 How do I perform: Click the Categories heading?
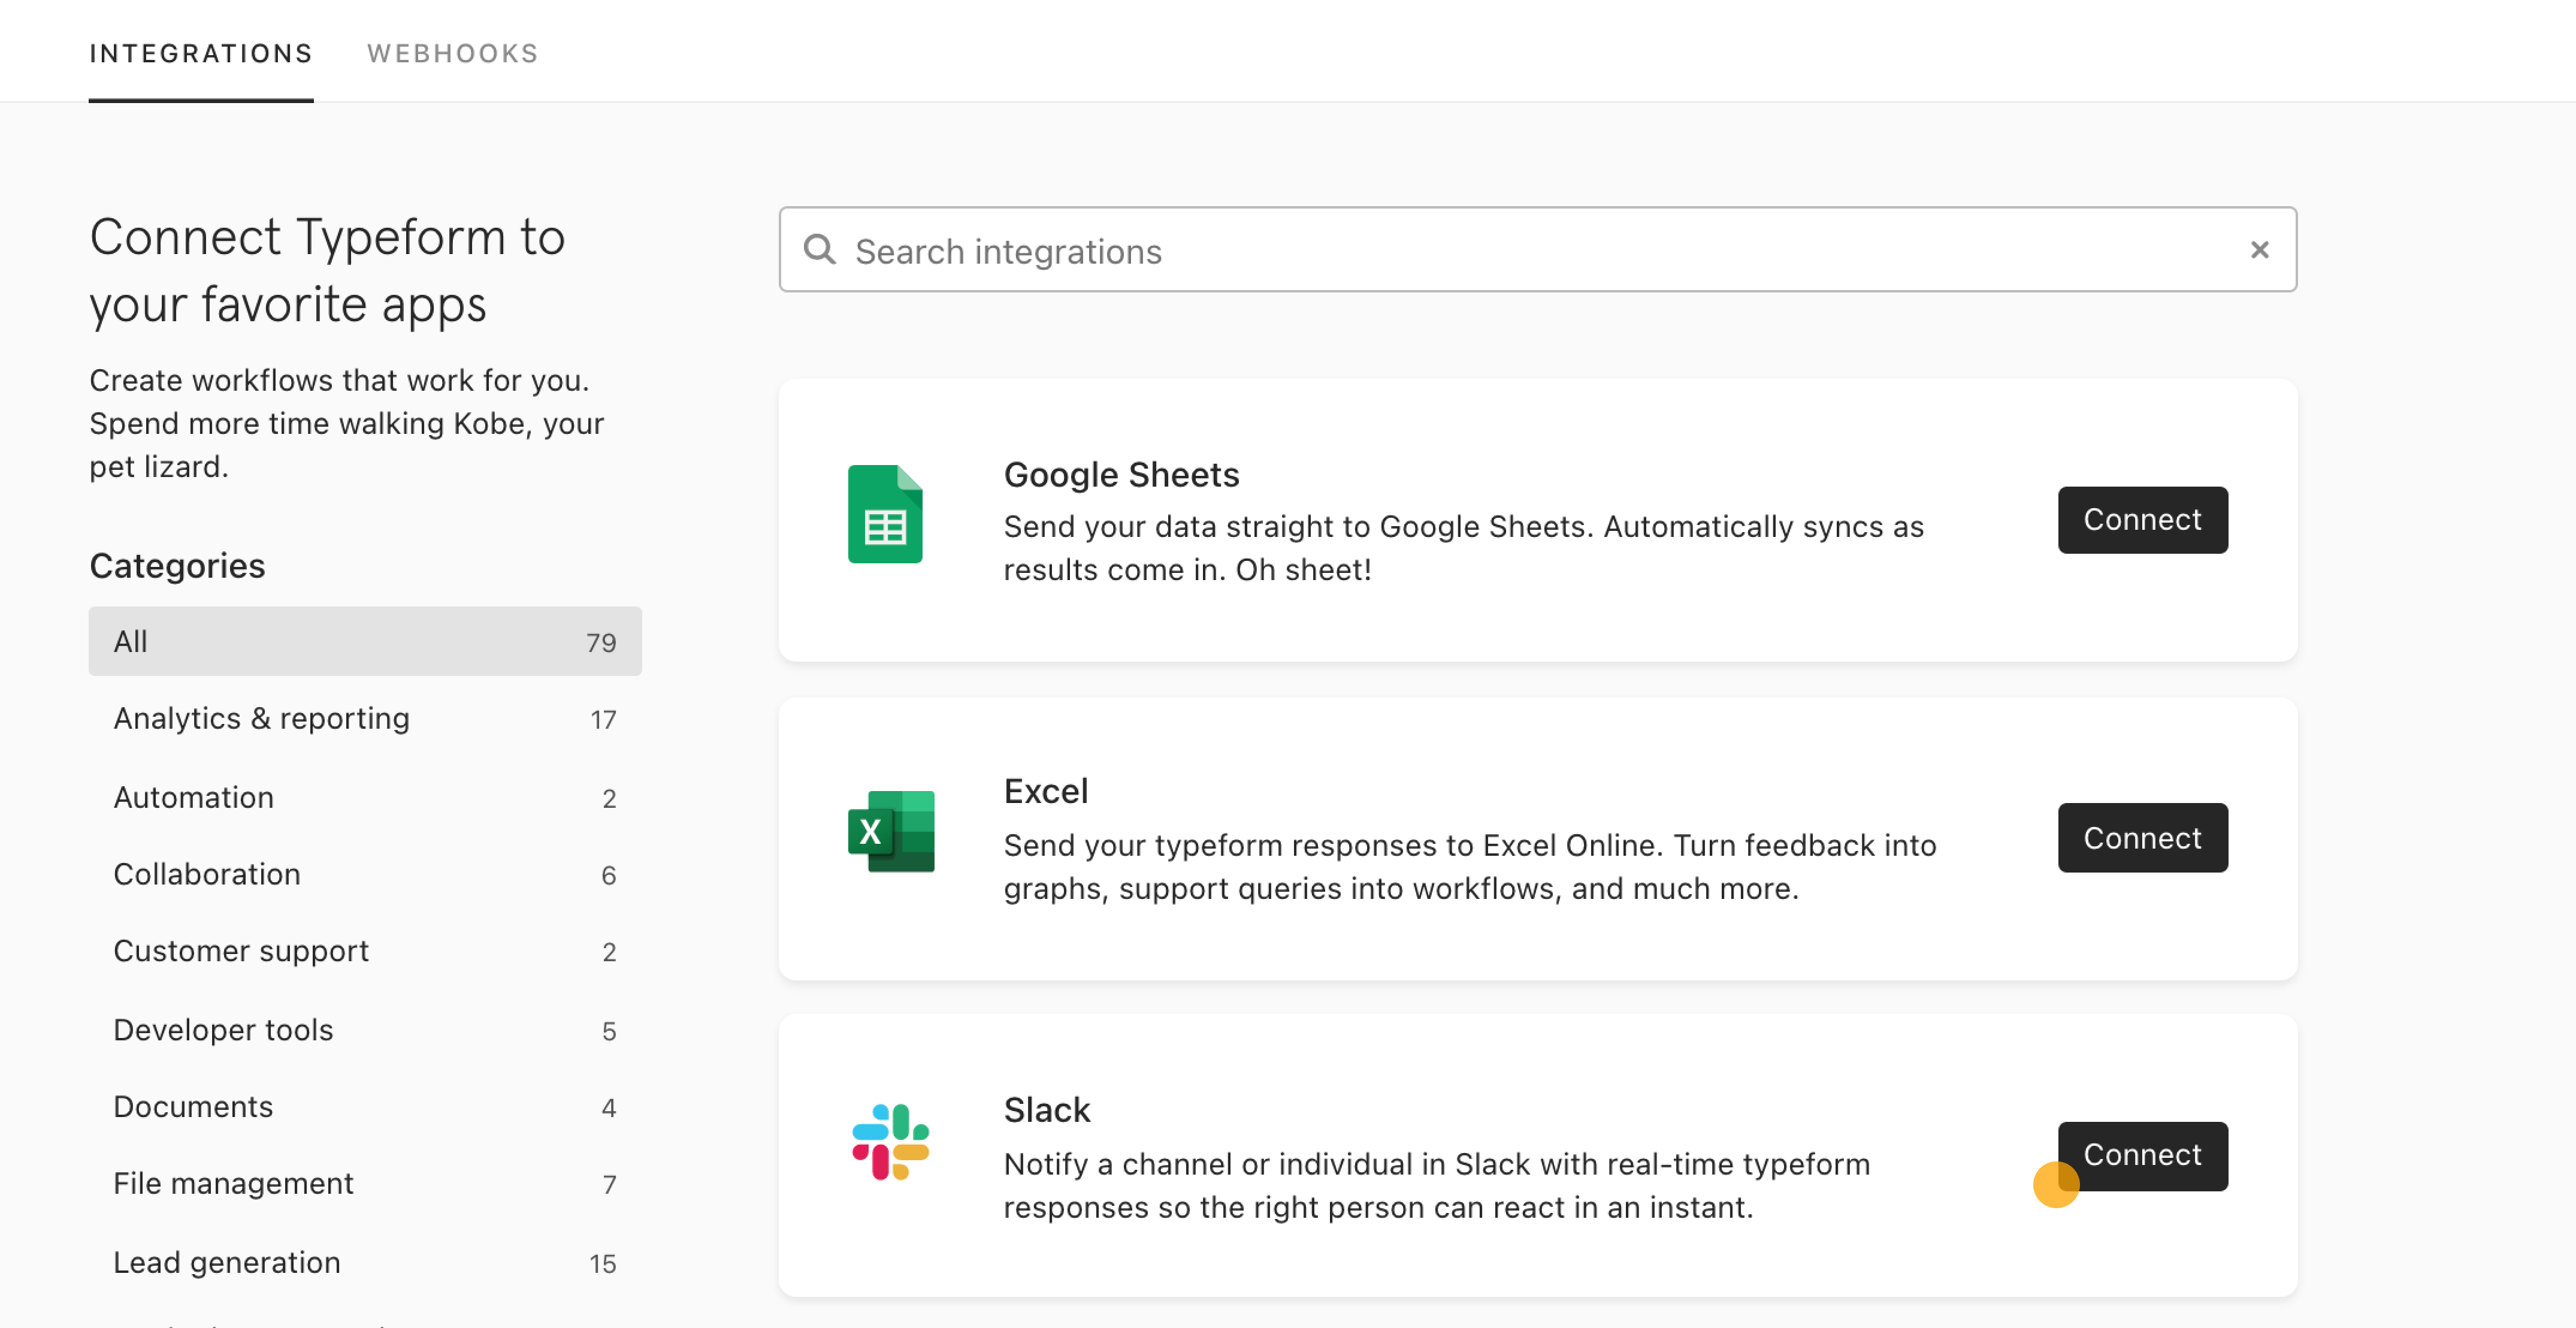(x=177, y=566)
